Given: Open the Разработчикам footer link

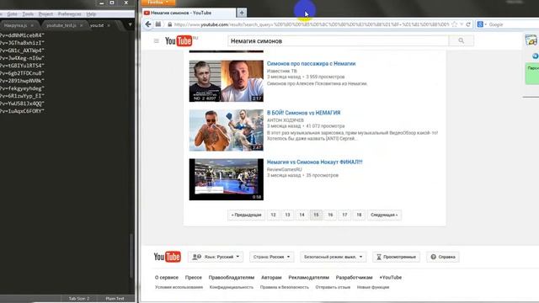Looking at the screenshot, I should click(354, 277).
